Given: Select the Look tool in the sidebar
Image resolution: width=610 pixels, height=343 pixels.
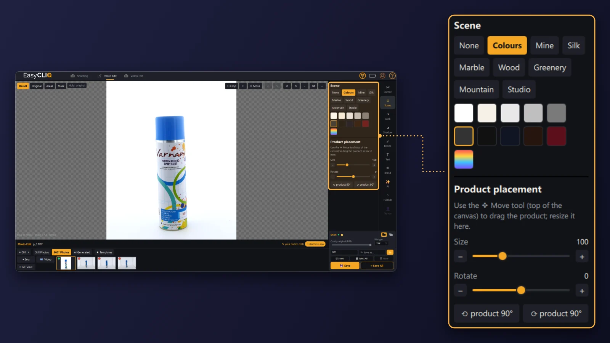Looking at the screenshot, I should point(388,116).
